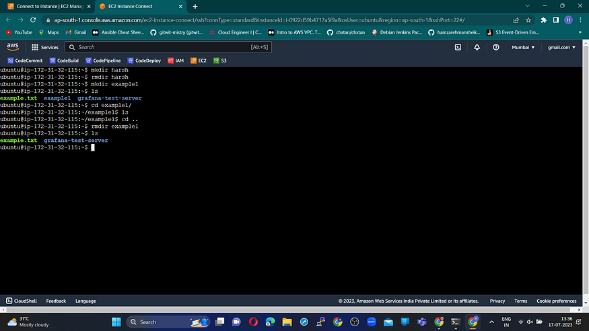This screenshot has height=331, width=589.
Task: Open the browser extensions puzzle icon
Action: pos(543,20)
